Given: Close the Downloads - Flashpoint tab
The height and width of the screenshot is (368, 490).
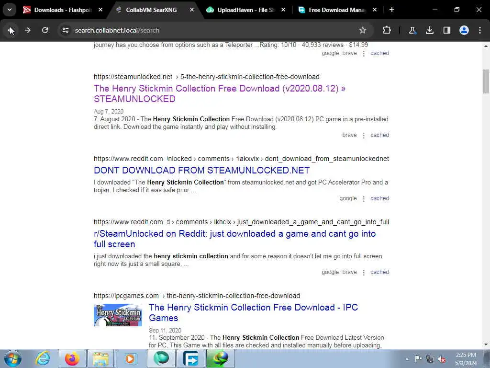Looking at the screenshot, I should (x=100, y=10).
